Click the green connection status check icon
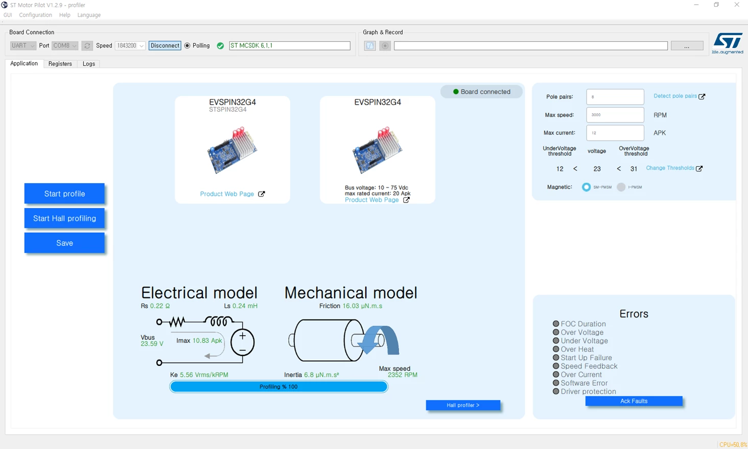 pyautogui.click(x=220, y=46)
